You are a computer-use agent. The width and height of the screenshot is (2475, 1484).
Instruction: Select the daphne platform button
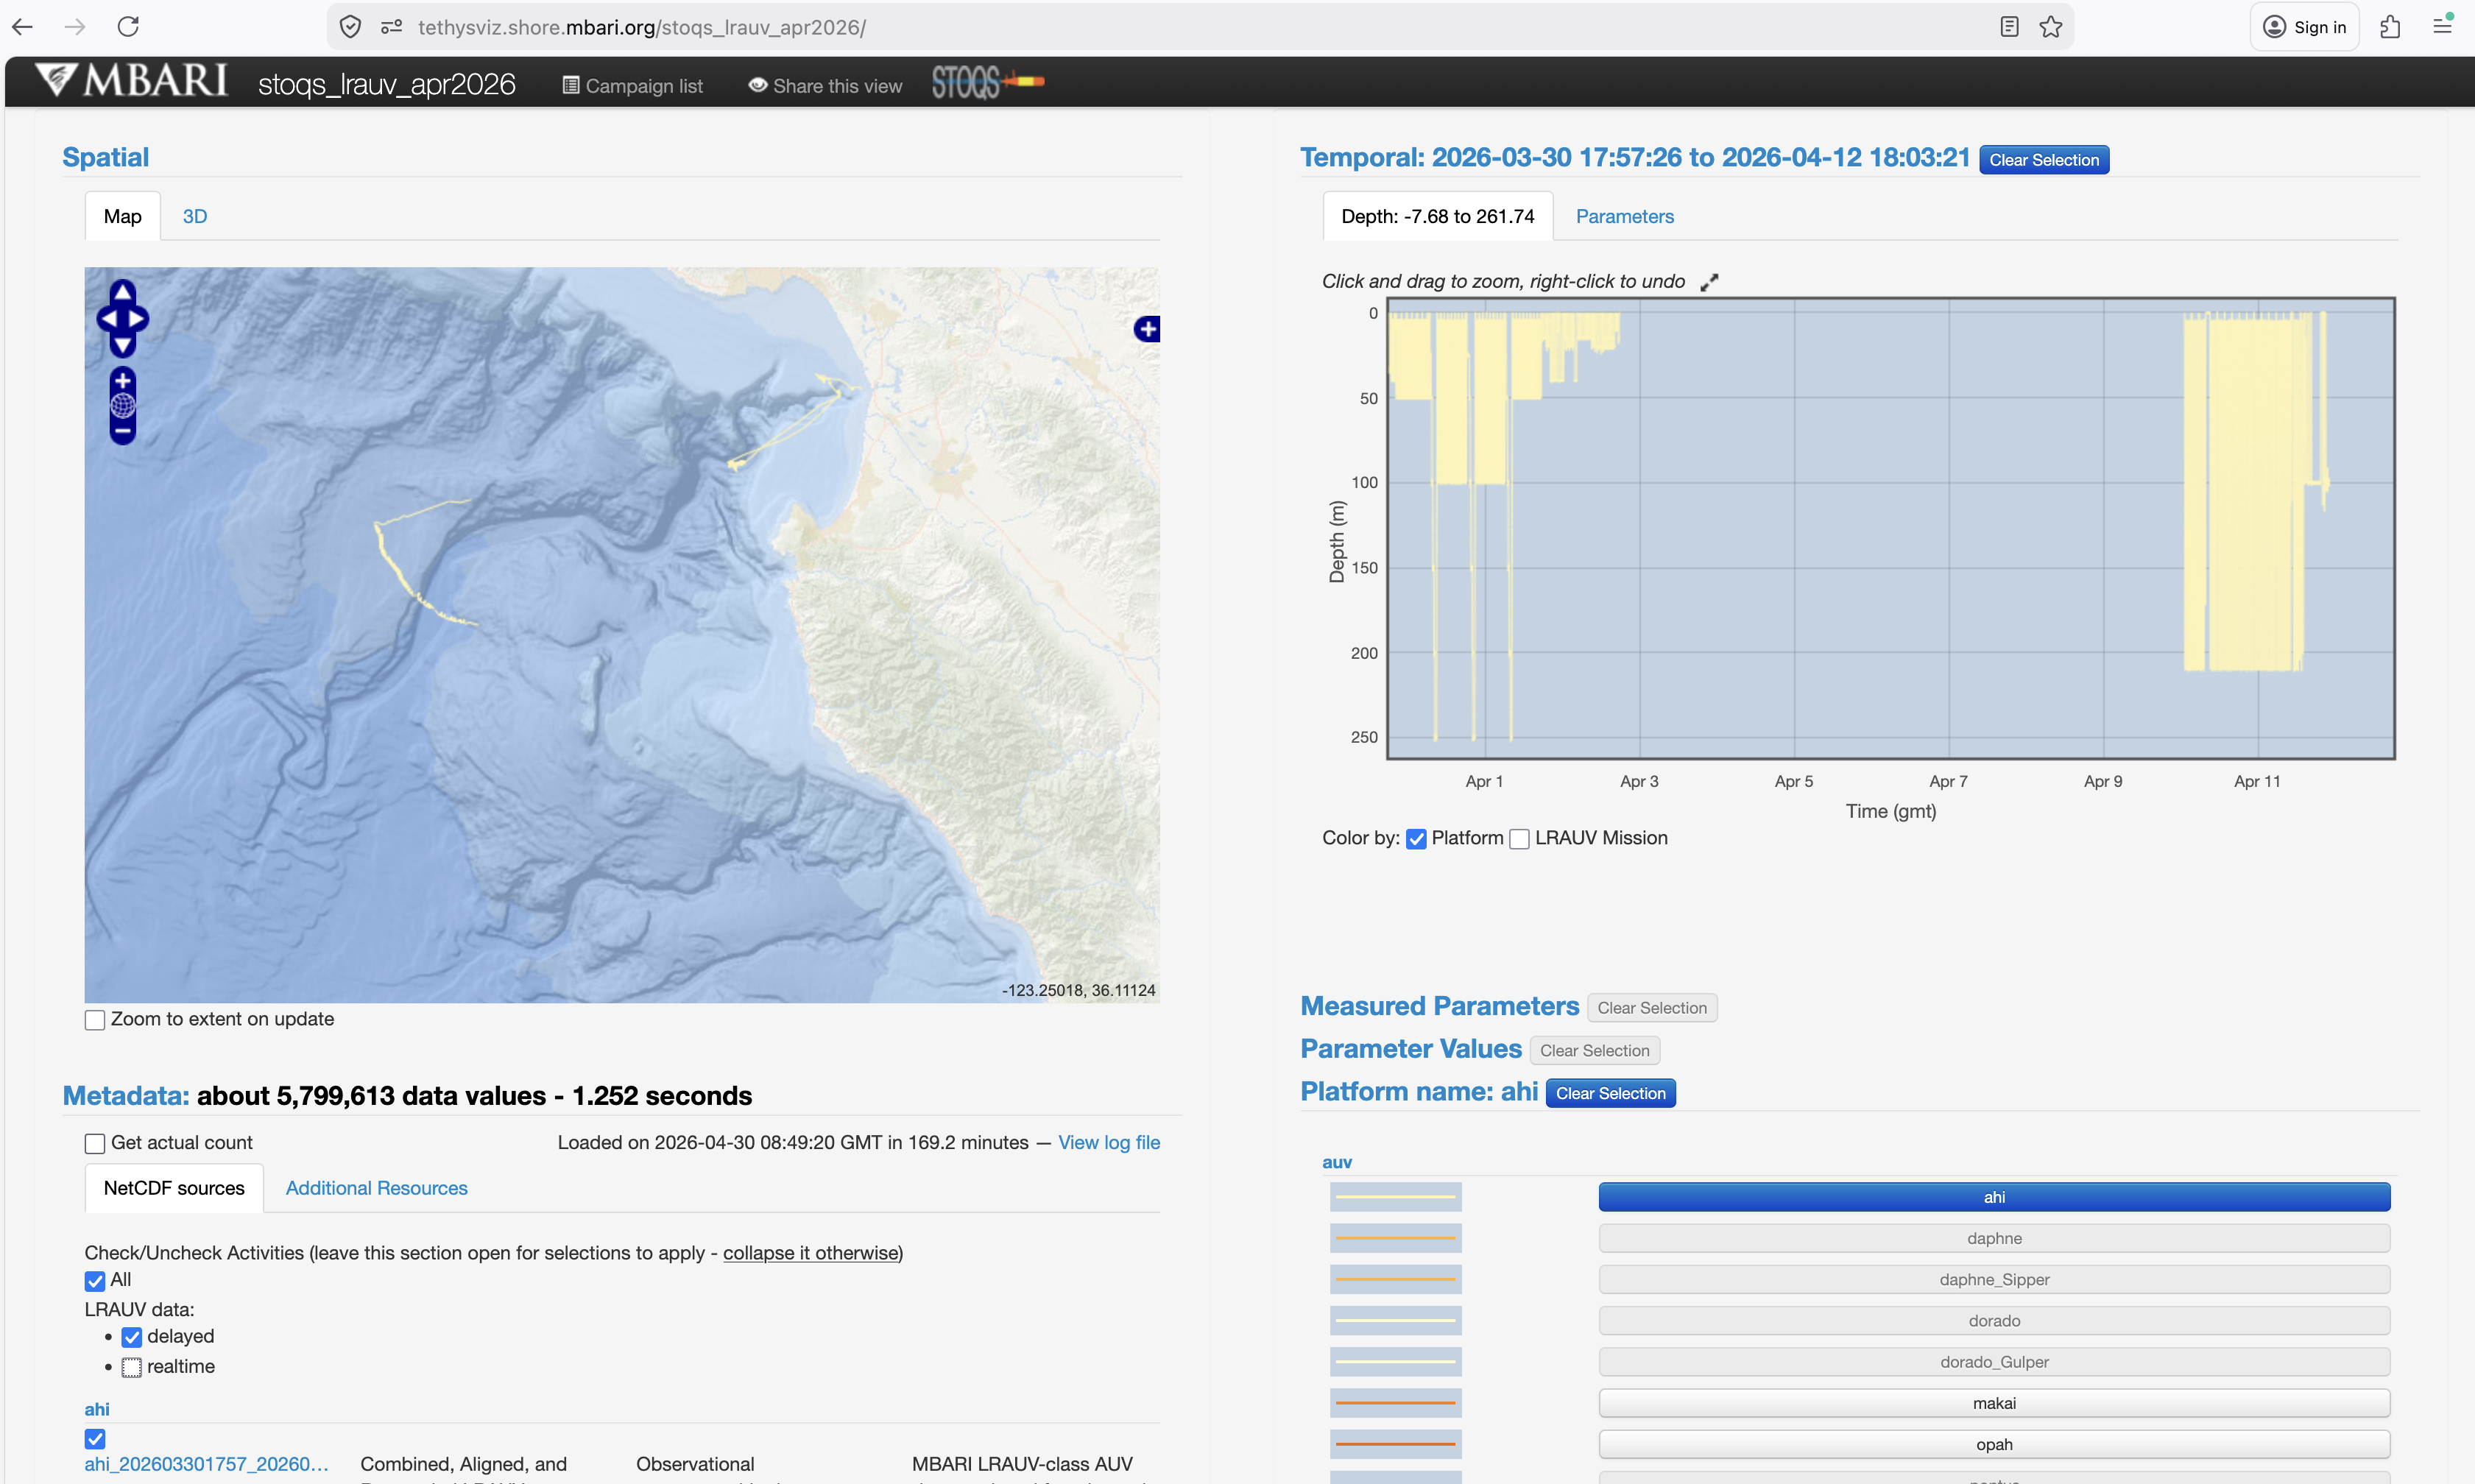click(1994, 1238)
